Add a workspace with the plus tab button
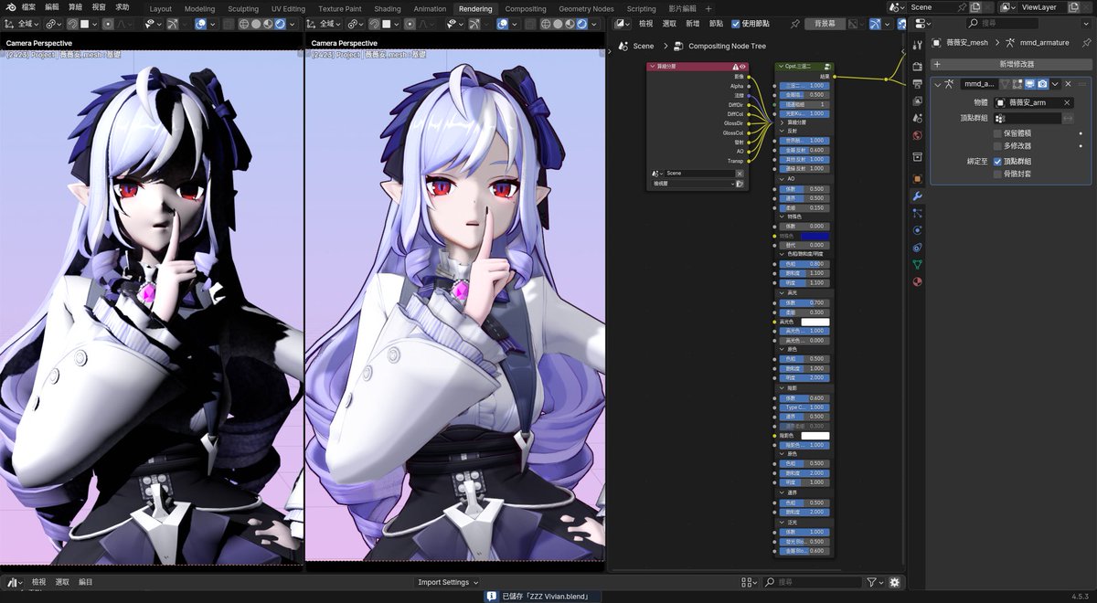The width and height of the screenshot is (1097, 603). (x=708, y=9)
